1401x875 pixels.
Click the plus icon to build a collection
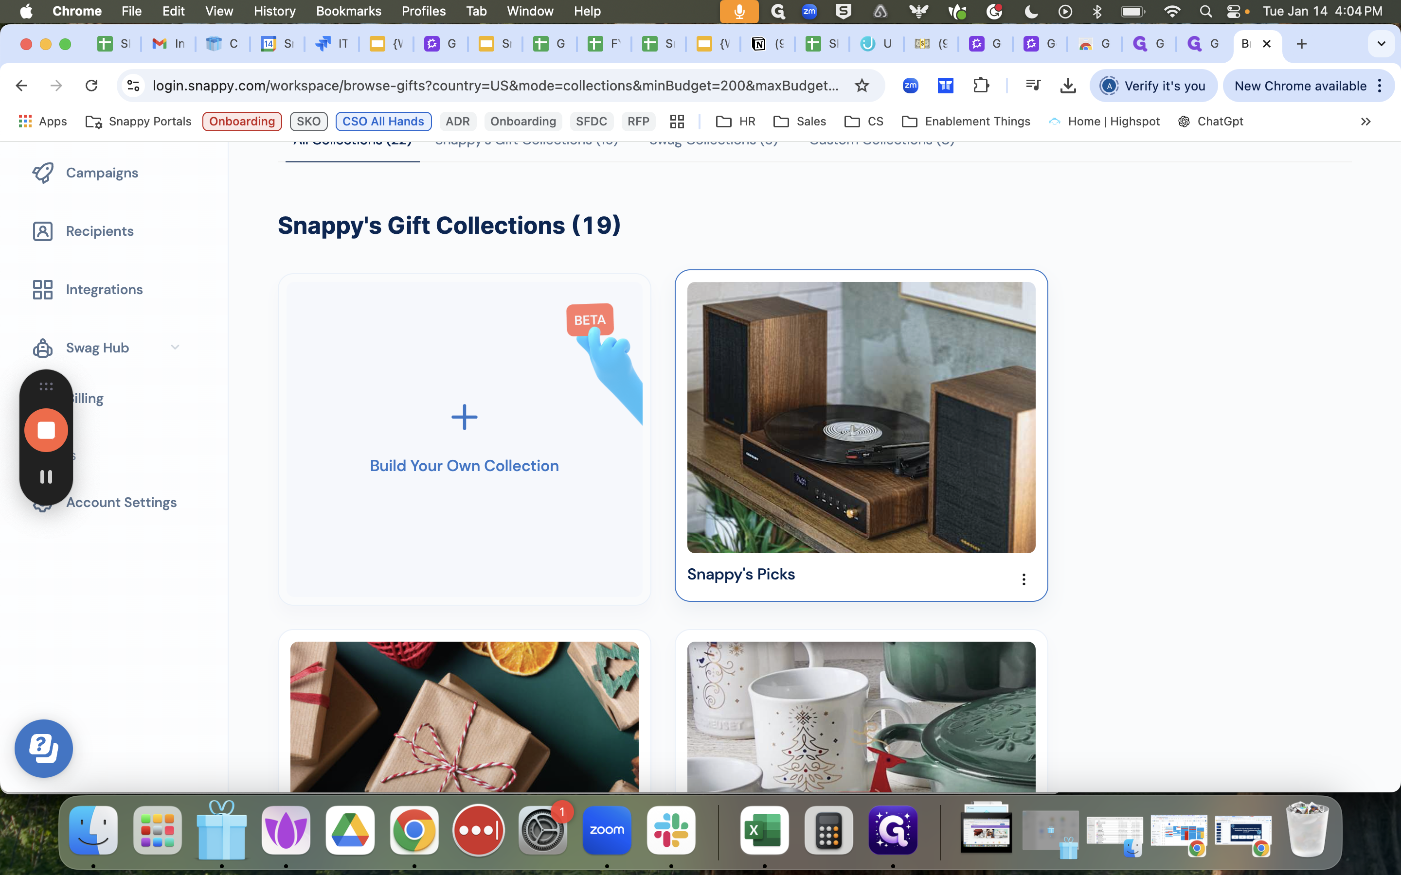tap(464, 417)
